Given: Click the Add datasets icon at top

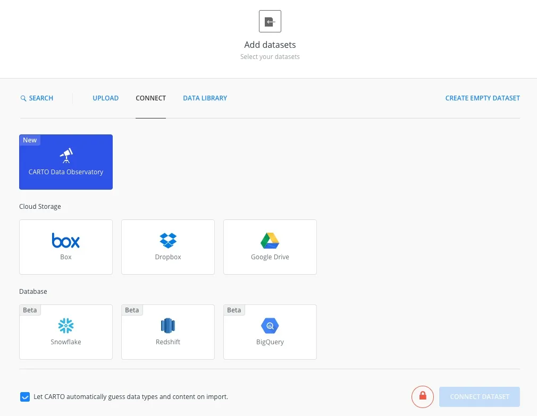Looking at the screenshot, I should point(270,21).
